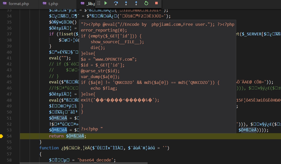Click the 'base64_decode' string on line 58
The height and width of the screenshot is (164, 281).
[x=96, y=160]
